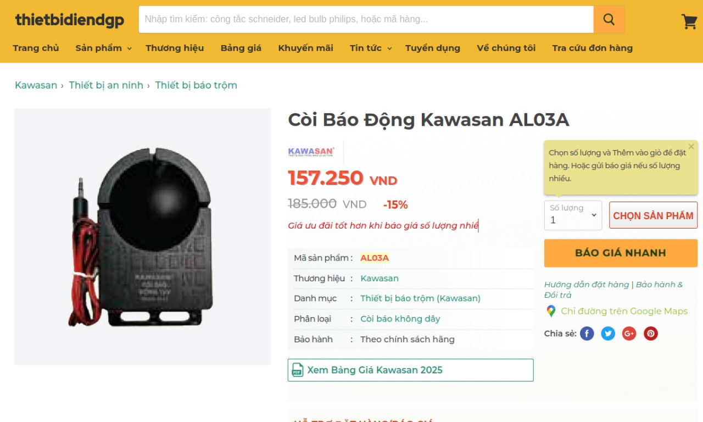This screenshot has width=703, height=422.
Task: Click the search magnifier icon button
Action: [x=609, y=20]
